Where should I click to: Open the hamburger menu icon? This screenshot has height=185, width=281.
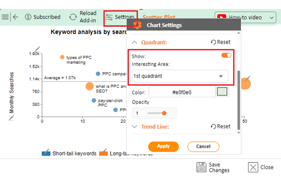point(5,17)
